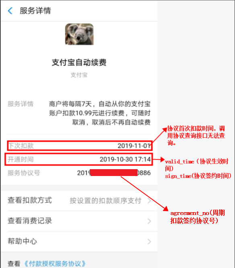Select the 服务详情 page title
This screenshot has width=235, height=268.
point(35,11)
